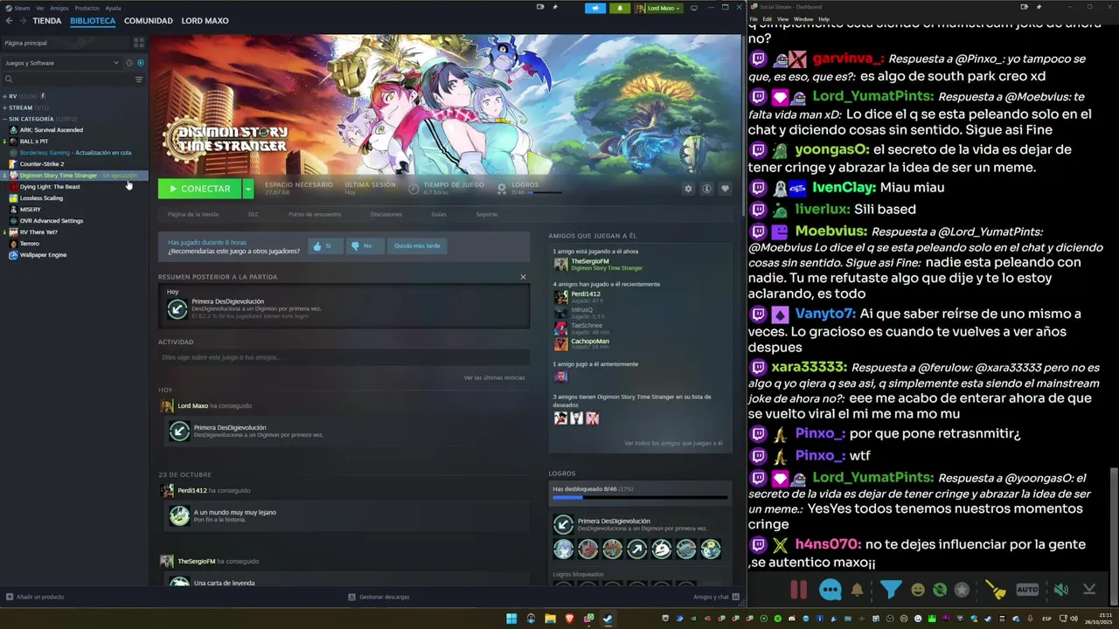
Task: Go back with the Steam back arrow
Action: click(x=9, y=21)
